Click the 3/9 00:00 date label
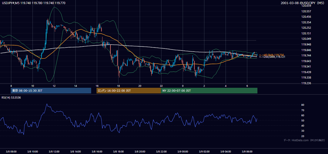Screen dimensions: 328x154 coord(183,152)
